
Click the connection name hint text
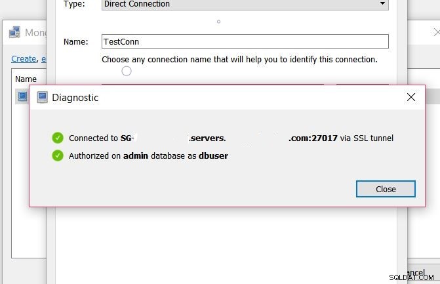point(239,60)
